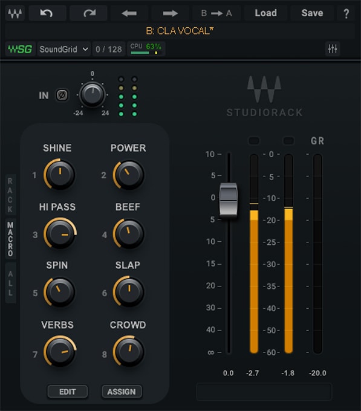Click the left peak -2.7 readout
This screenshot has height=411, width=361.
[253, 373]
